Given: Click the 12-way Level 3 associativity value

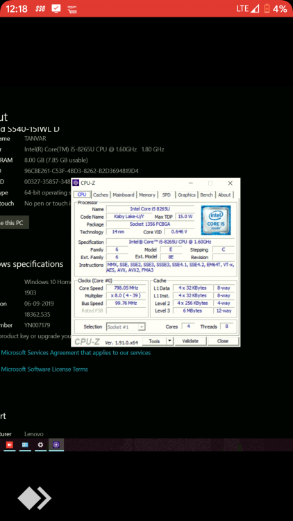Looking at the screenshot, I should tap(224, 311).
